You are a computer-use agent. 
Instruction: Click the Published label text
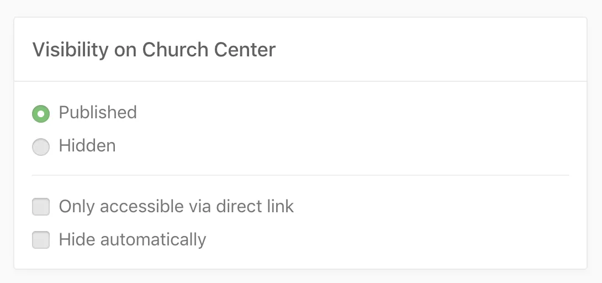(x=98, y=112)
